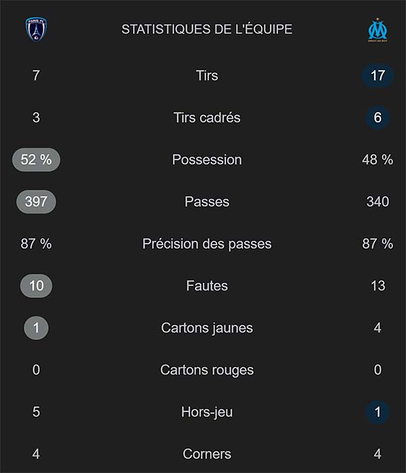Select the Possession stat label
406x473 pixels.
click(207, 160)
